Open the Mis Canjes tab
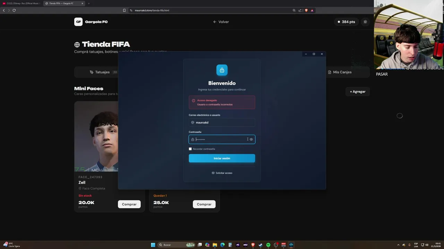 click(x=340, y=72)
